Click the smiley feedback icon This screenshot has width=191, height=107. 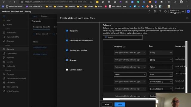(165, 11)
